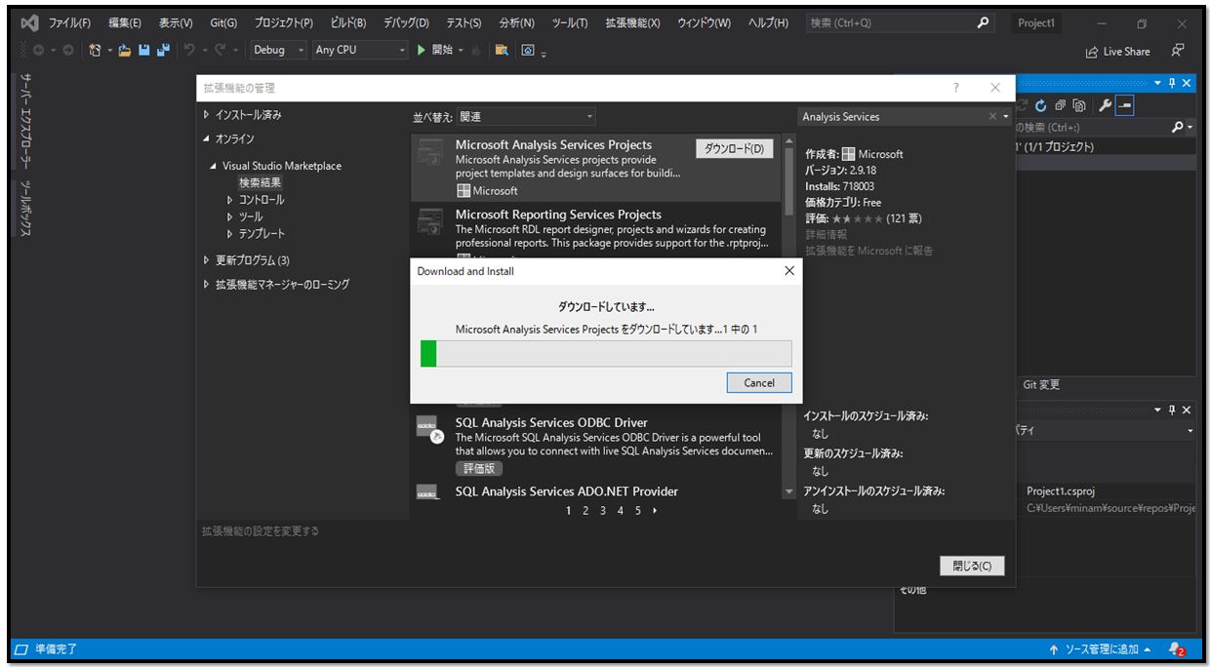Click the Visual Studio logo icon
1210x667 pixels.
(29, 22)
